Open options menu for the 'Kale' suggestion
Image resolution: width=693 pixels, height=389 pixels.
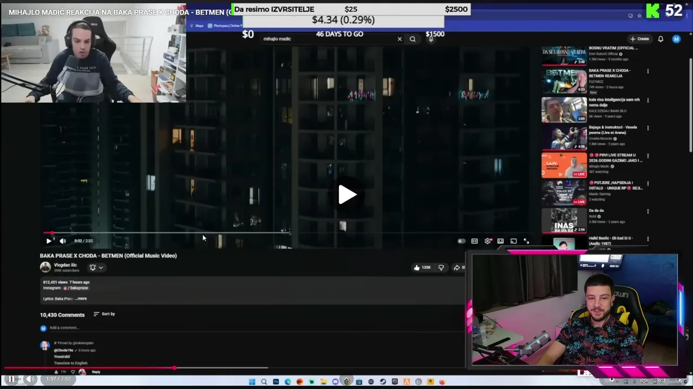[x=648, y=100]
